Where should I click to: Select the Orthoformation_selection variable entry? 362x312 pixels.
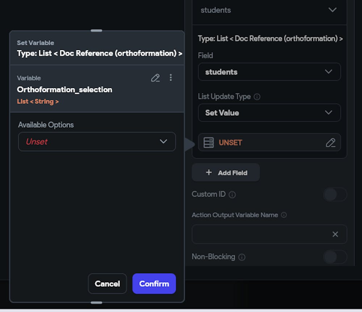(x=64, y=90)
